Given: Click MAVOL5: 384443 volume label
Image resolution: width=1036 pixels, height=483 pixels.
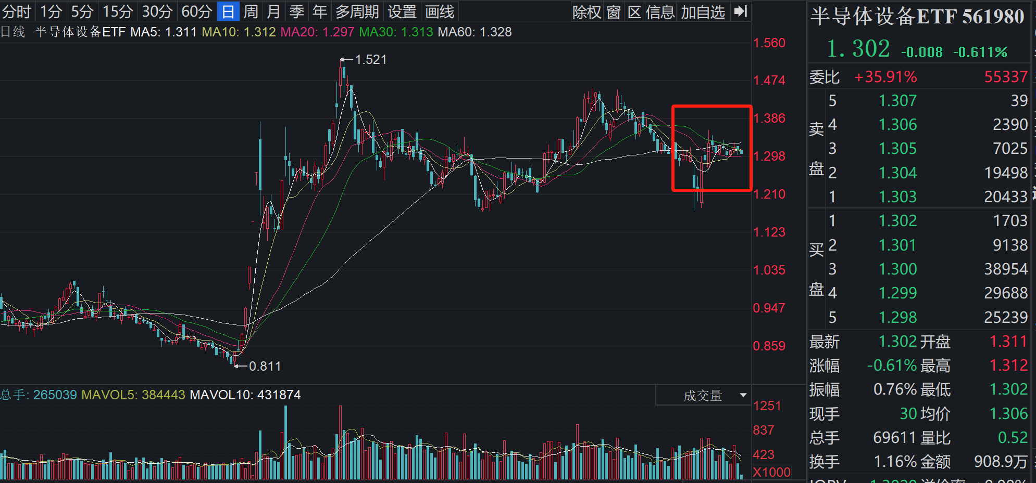Looking at the screenshot, I should [x=133, y=395].
